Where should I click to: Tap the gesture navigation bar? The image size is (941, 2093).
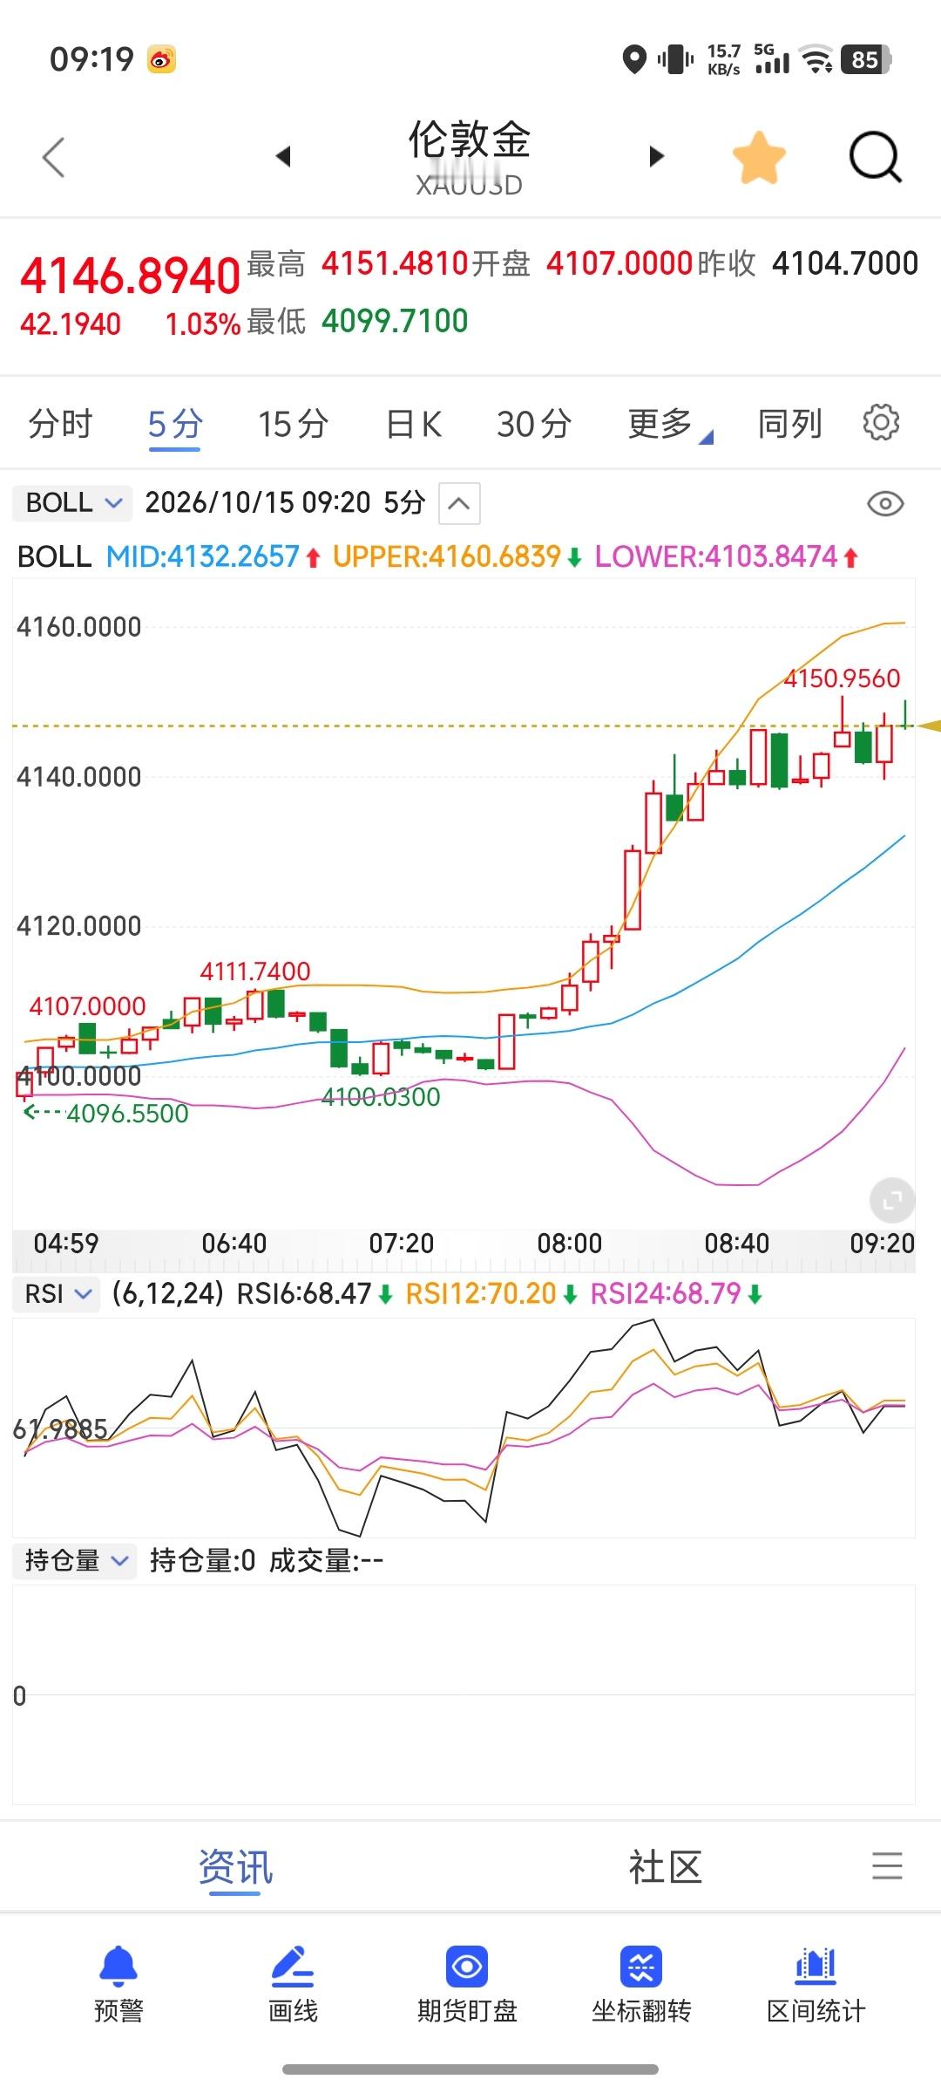(470, 2069)
